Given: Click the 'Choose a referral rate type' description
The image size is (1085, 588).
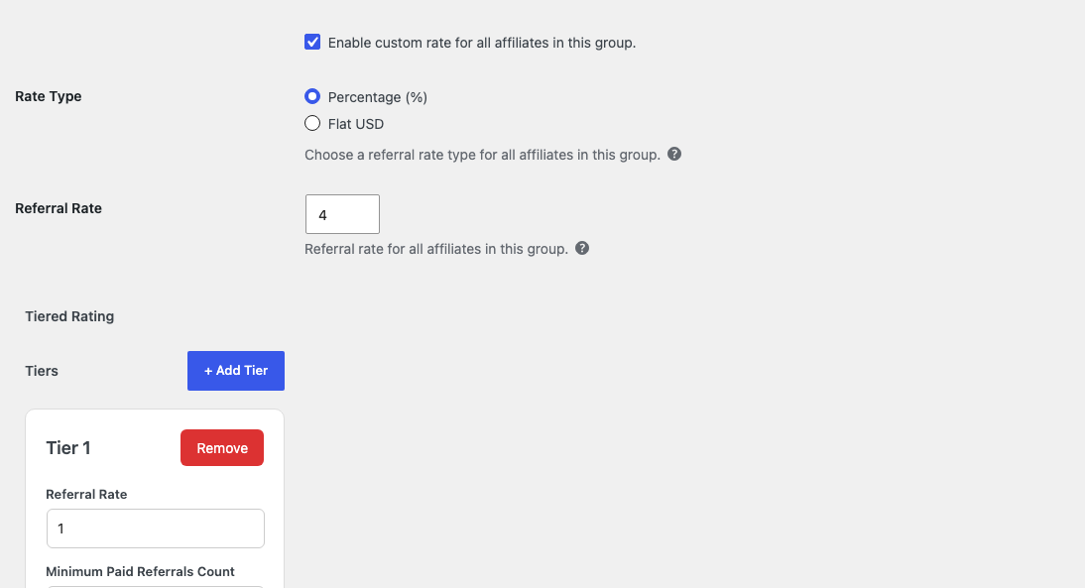Looking at the screenshot, I should click(482, 155).
